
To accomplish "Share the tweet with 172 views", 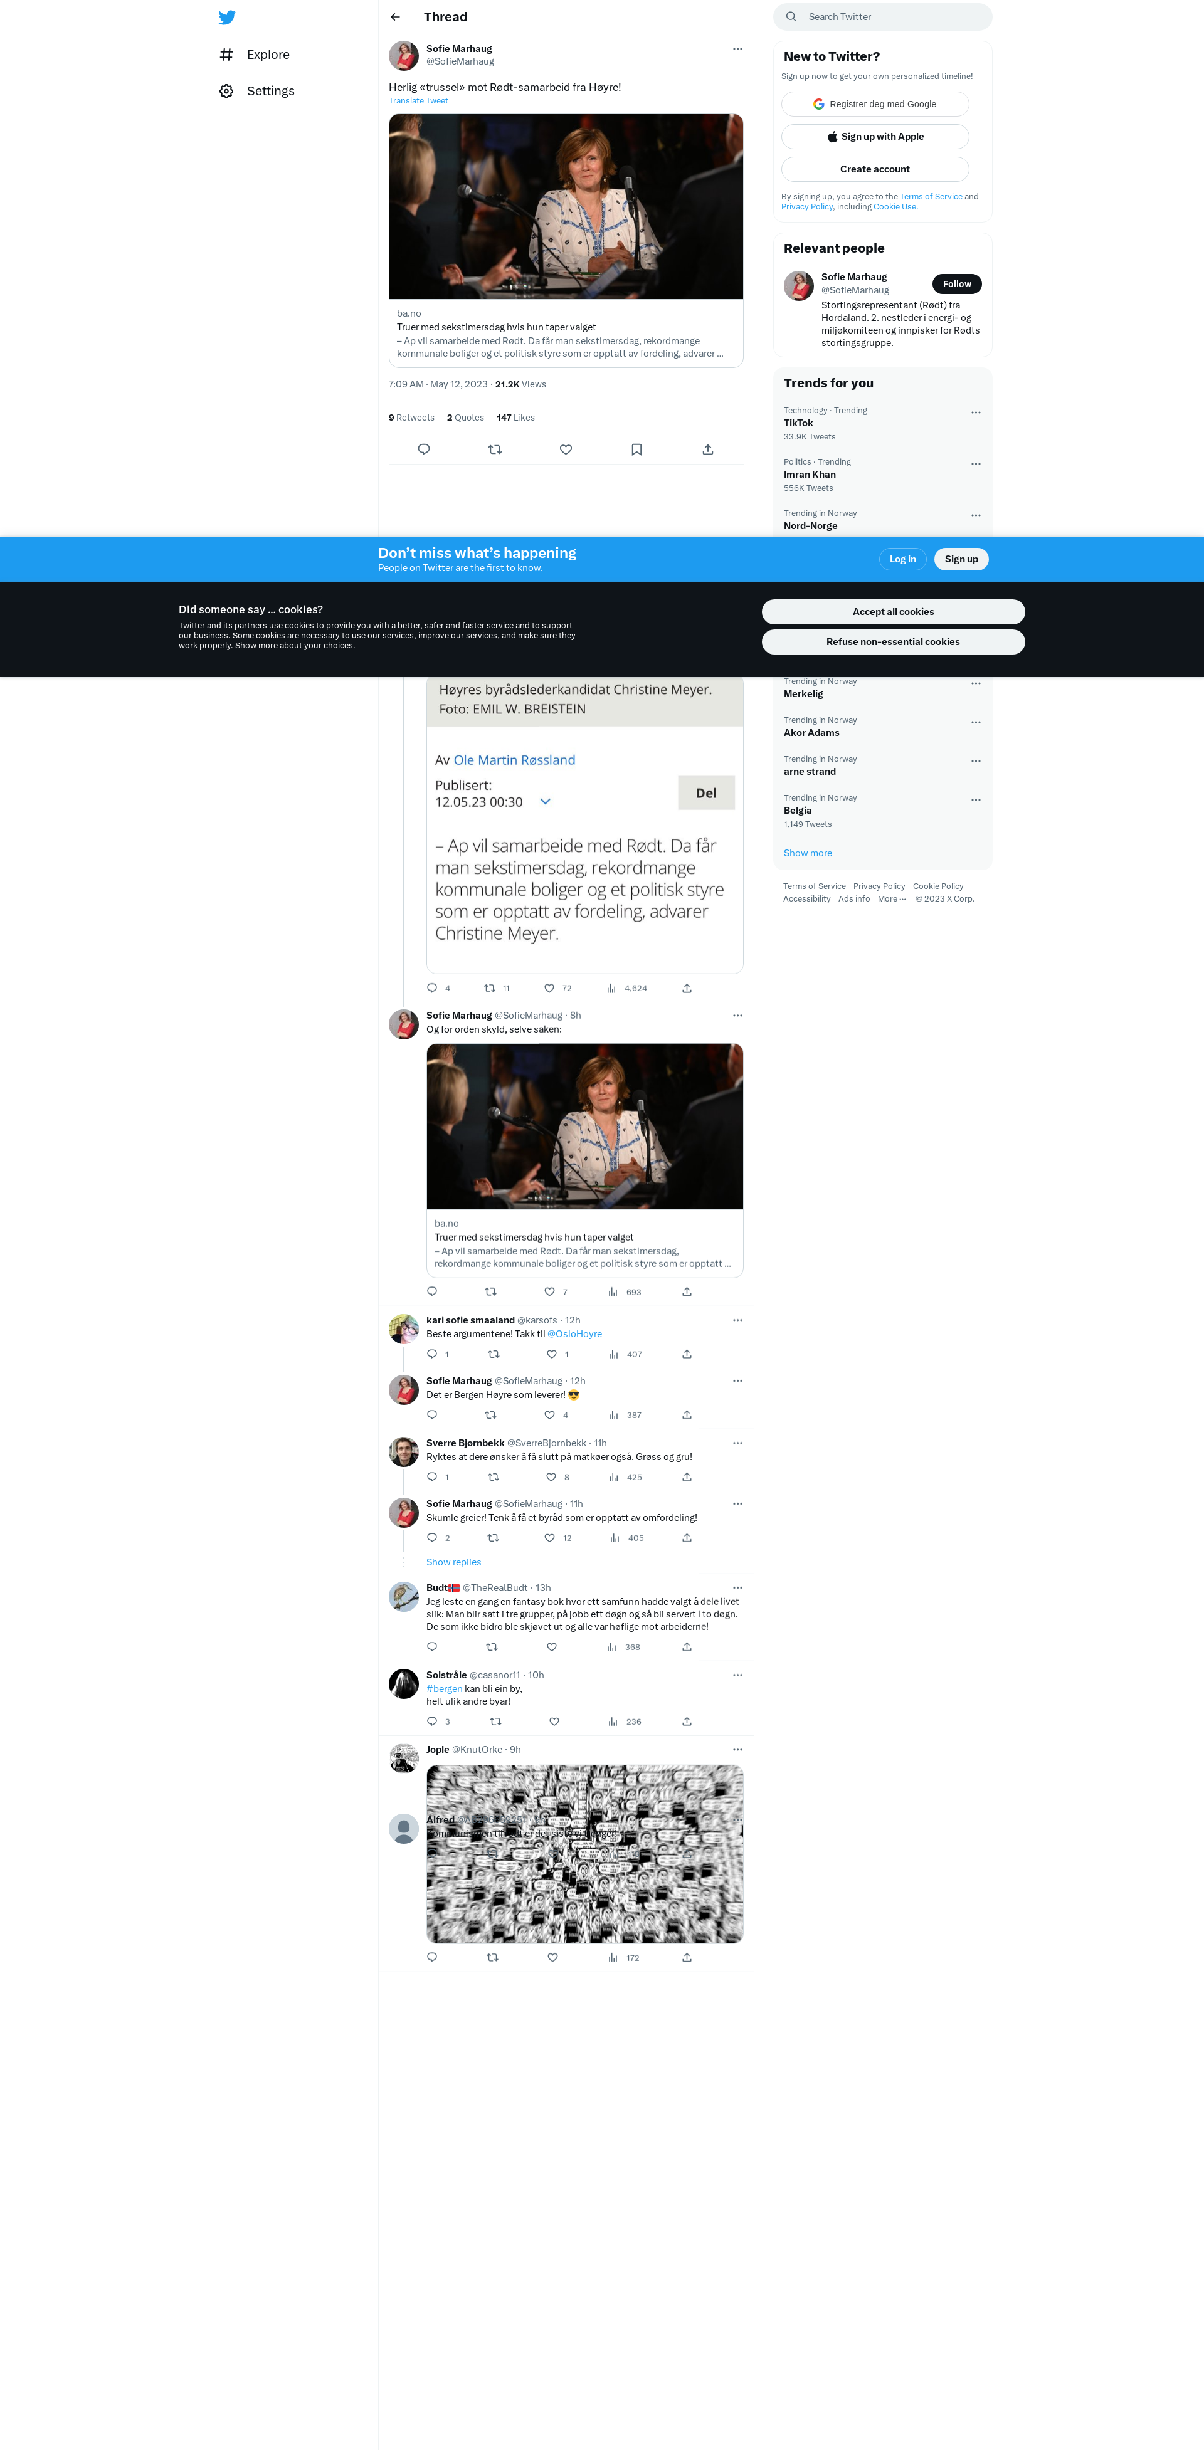I will pos(687,1958).
